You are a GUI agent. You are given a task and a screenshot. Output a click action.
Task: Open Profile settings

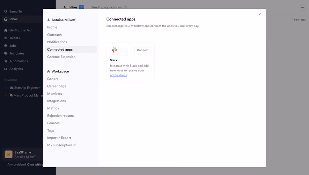[52, 27]
